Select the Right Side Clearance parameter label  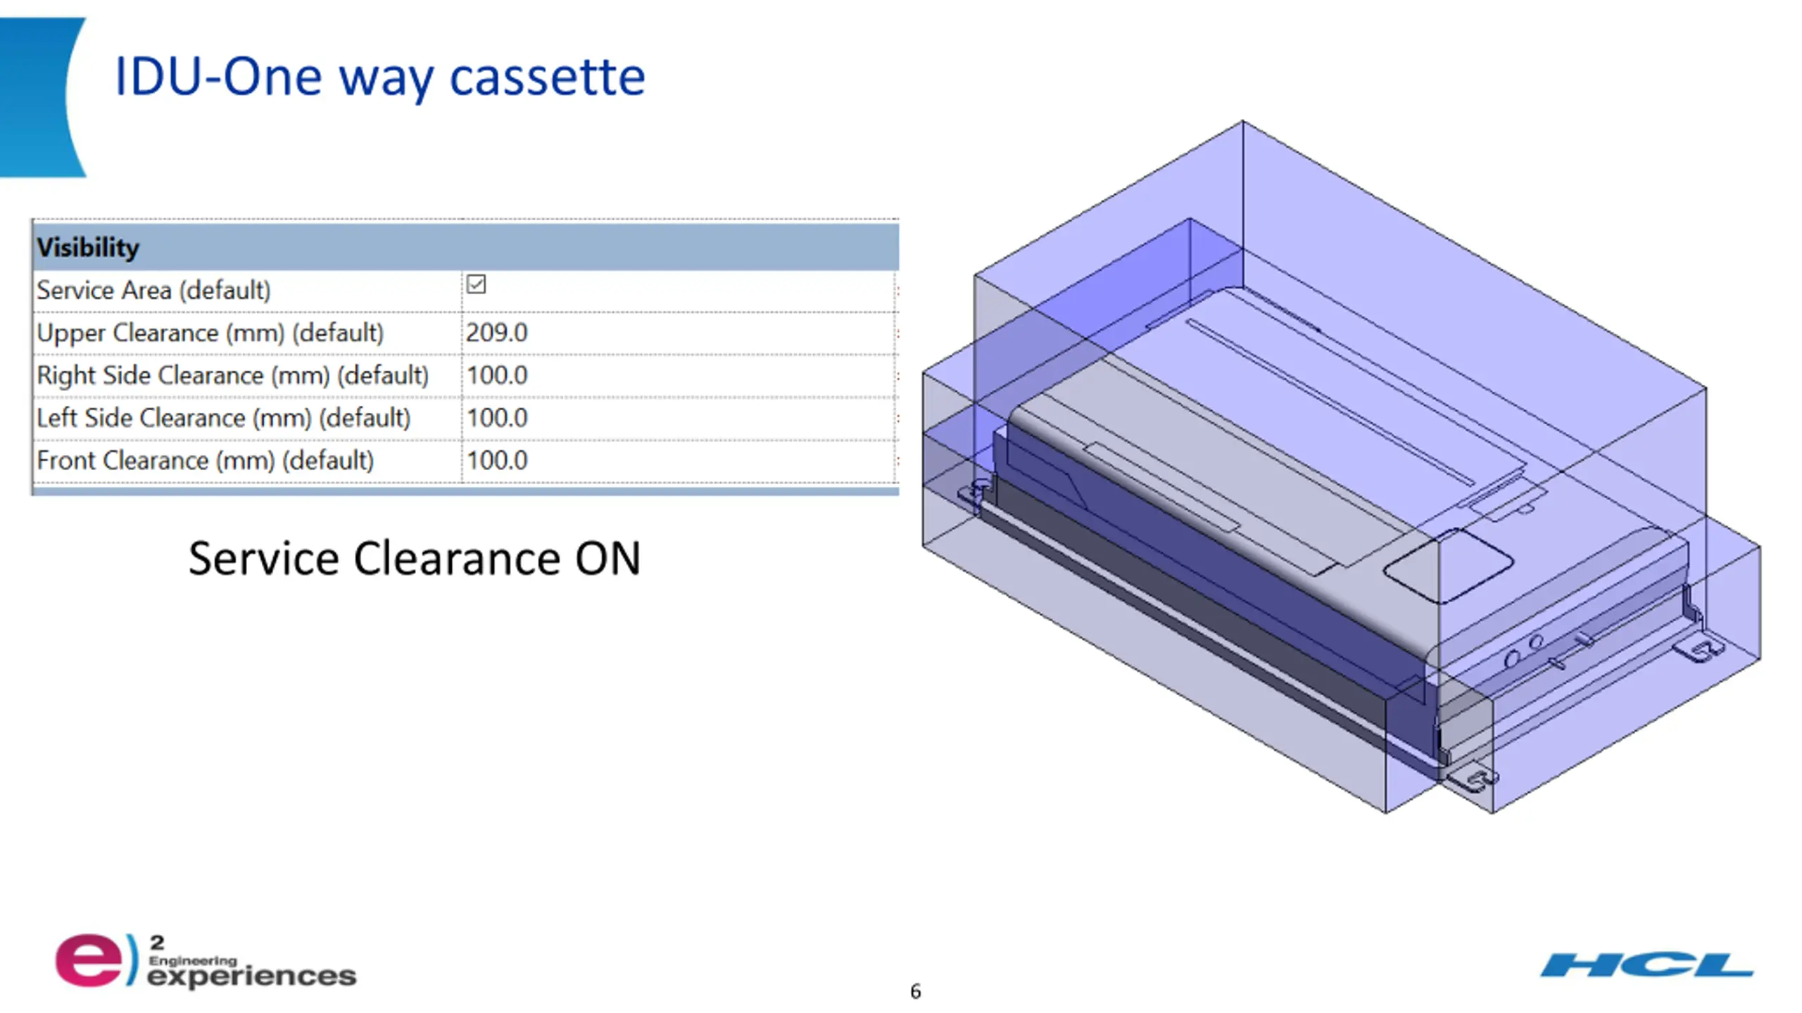point(232,376)
